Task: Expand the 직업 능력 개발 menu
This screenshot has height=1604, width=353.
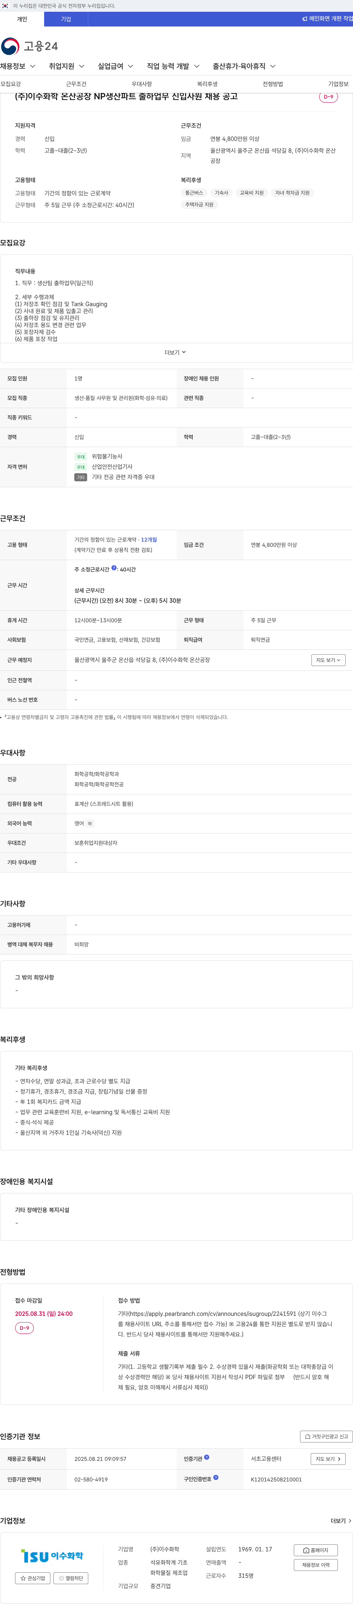Action: pyautogui.click(x=173, y=66)
